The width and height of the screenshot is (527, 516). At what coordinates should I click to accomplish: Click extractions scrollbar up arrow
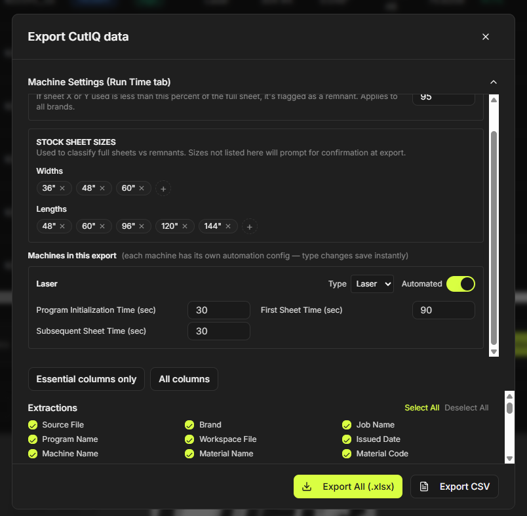coord(509,396)
